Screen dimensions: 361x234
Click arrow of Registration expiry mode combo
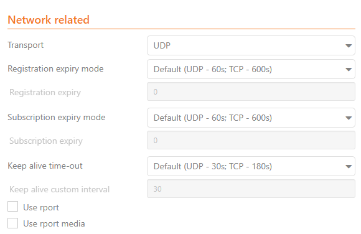click(x=349, y=70)
